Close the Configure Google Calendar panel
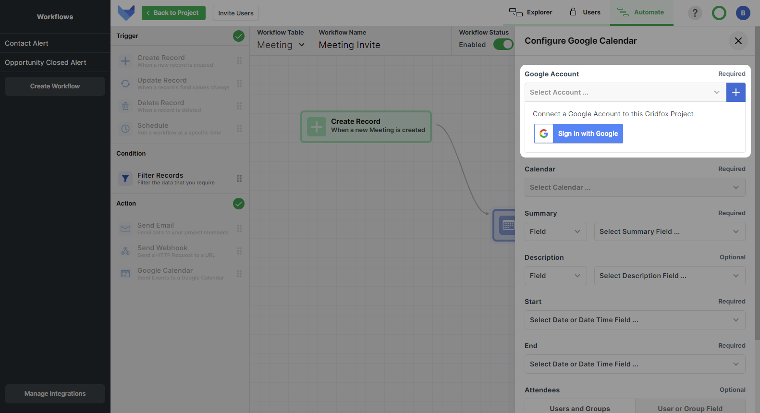Viewport: 760px width, 413px height. pos(738,41)
